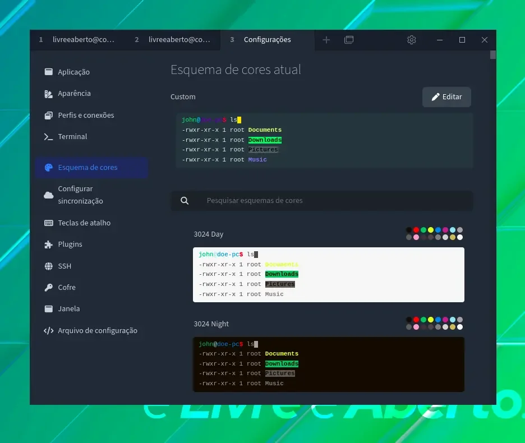Select the Perfis e conexões icon
Image resolution: width=525 pixels, height=443 pixels.
pyautogui.click(x=49, y=115)
